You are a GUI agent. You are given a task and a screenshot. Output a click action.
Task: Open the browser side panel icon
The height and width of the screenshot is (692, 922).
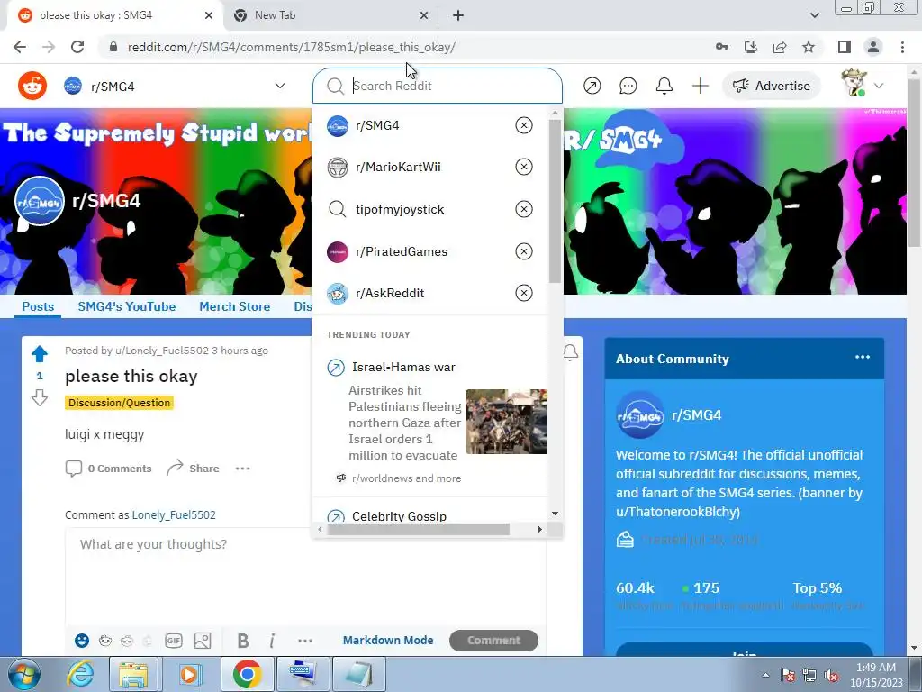point(845,47)
